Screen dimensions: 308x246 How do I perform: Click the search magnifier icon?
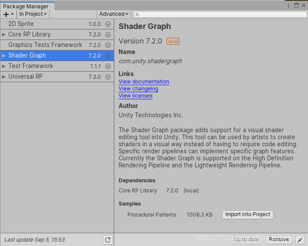(x=137, y=14)
